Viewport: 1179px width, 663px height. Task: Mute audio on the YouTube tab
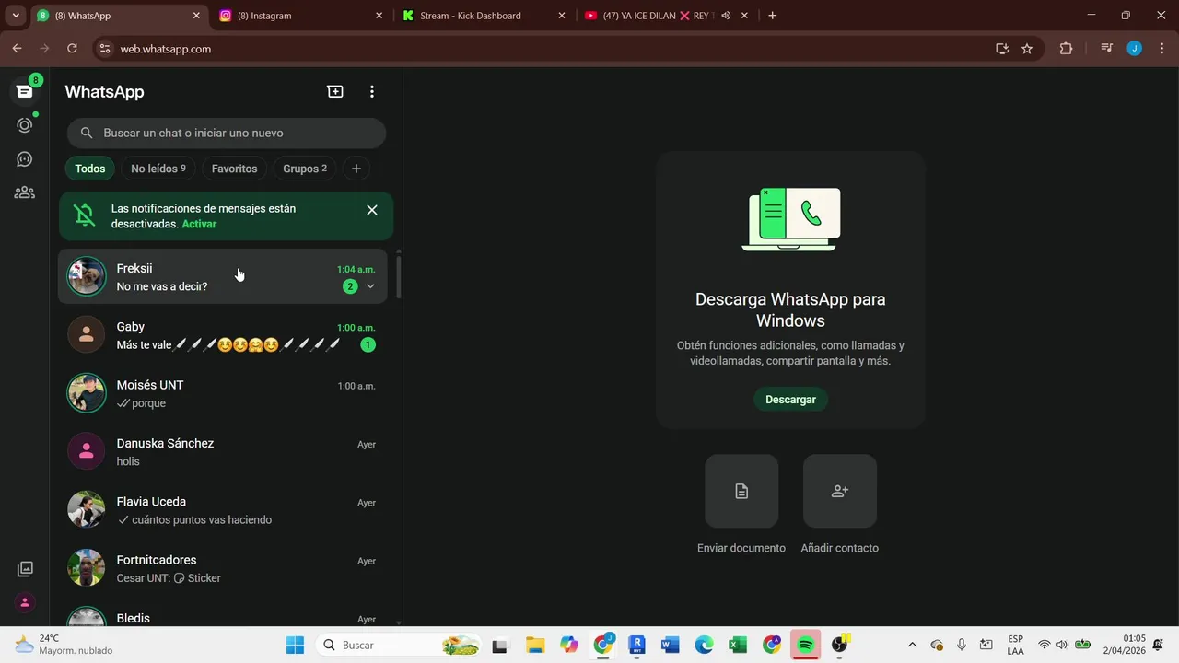click(x=726, y=16)
